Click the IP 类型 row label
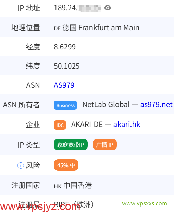This screenshot has width=174, height=212. pyautogui.click(x=29, y=145)
